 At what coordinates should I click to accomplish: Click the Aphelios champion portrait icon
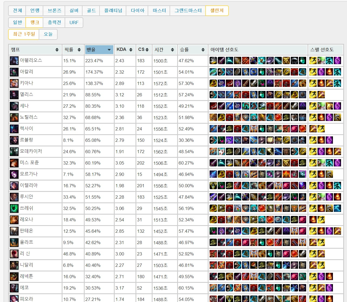tap(14, 61)
